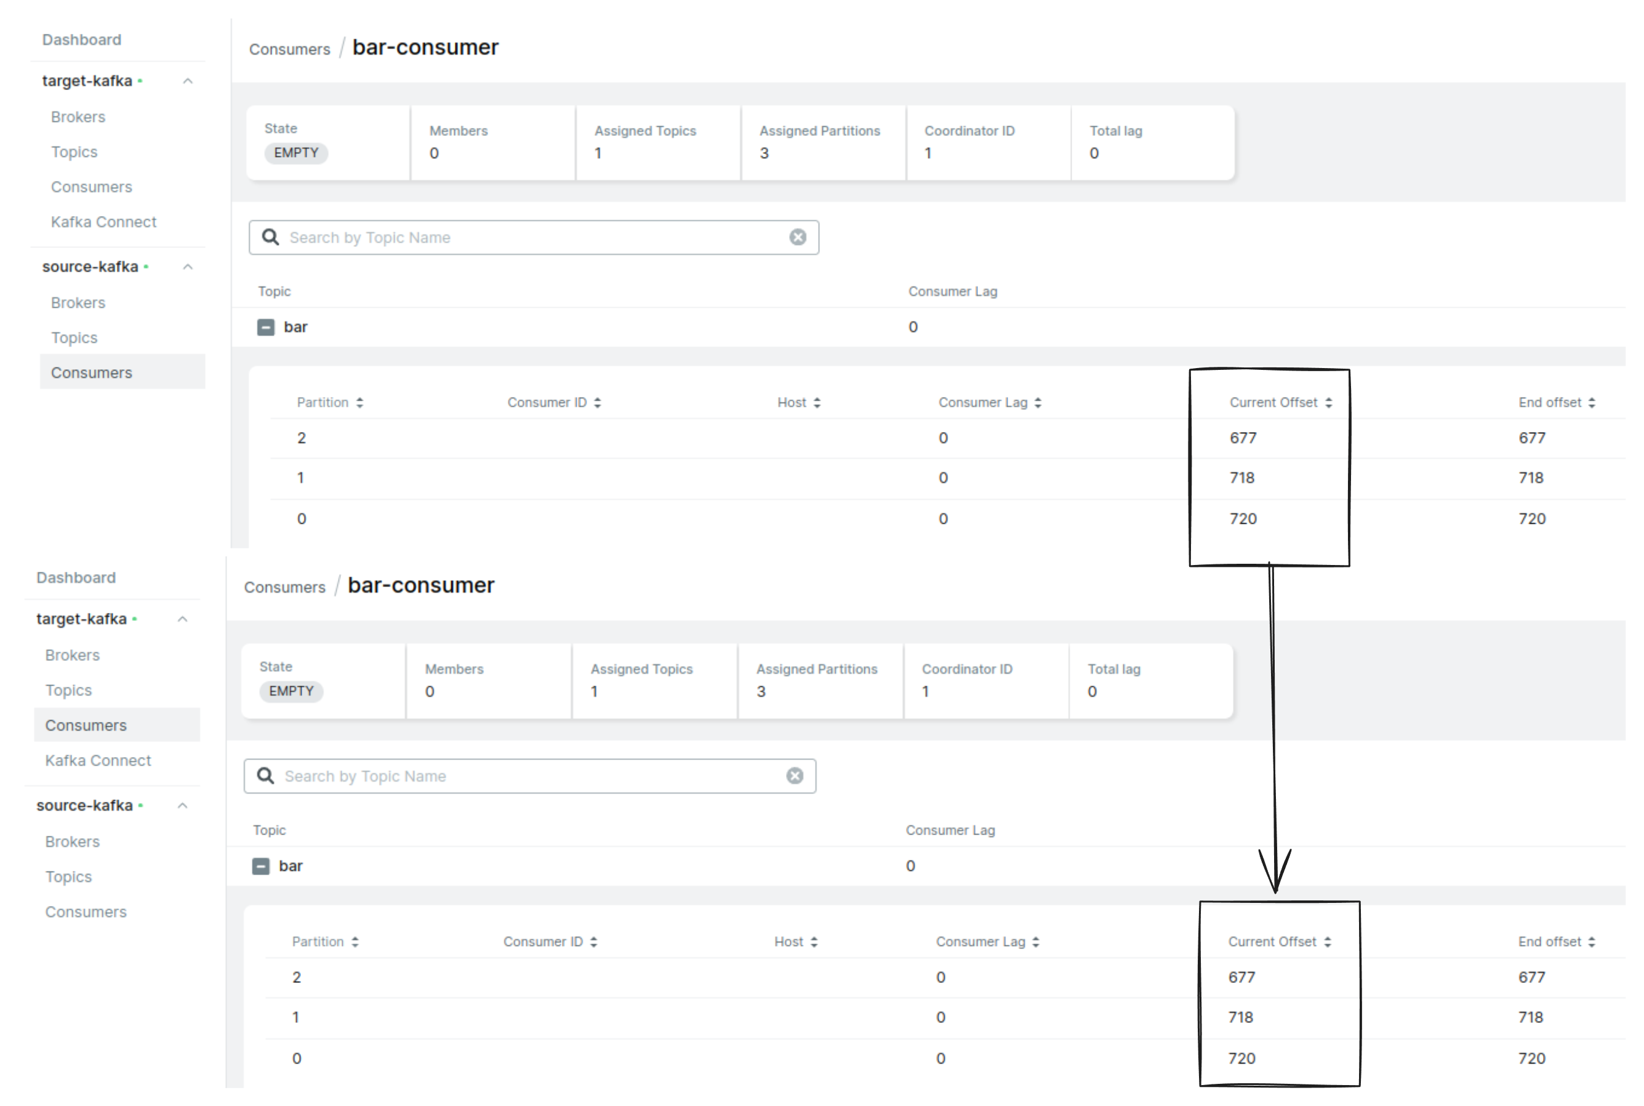Collapse the source-kafka cluster section

pyautogui.click(x=188, y=266)
